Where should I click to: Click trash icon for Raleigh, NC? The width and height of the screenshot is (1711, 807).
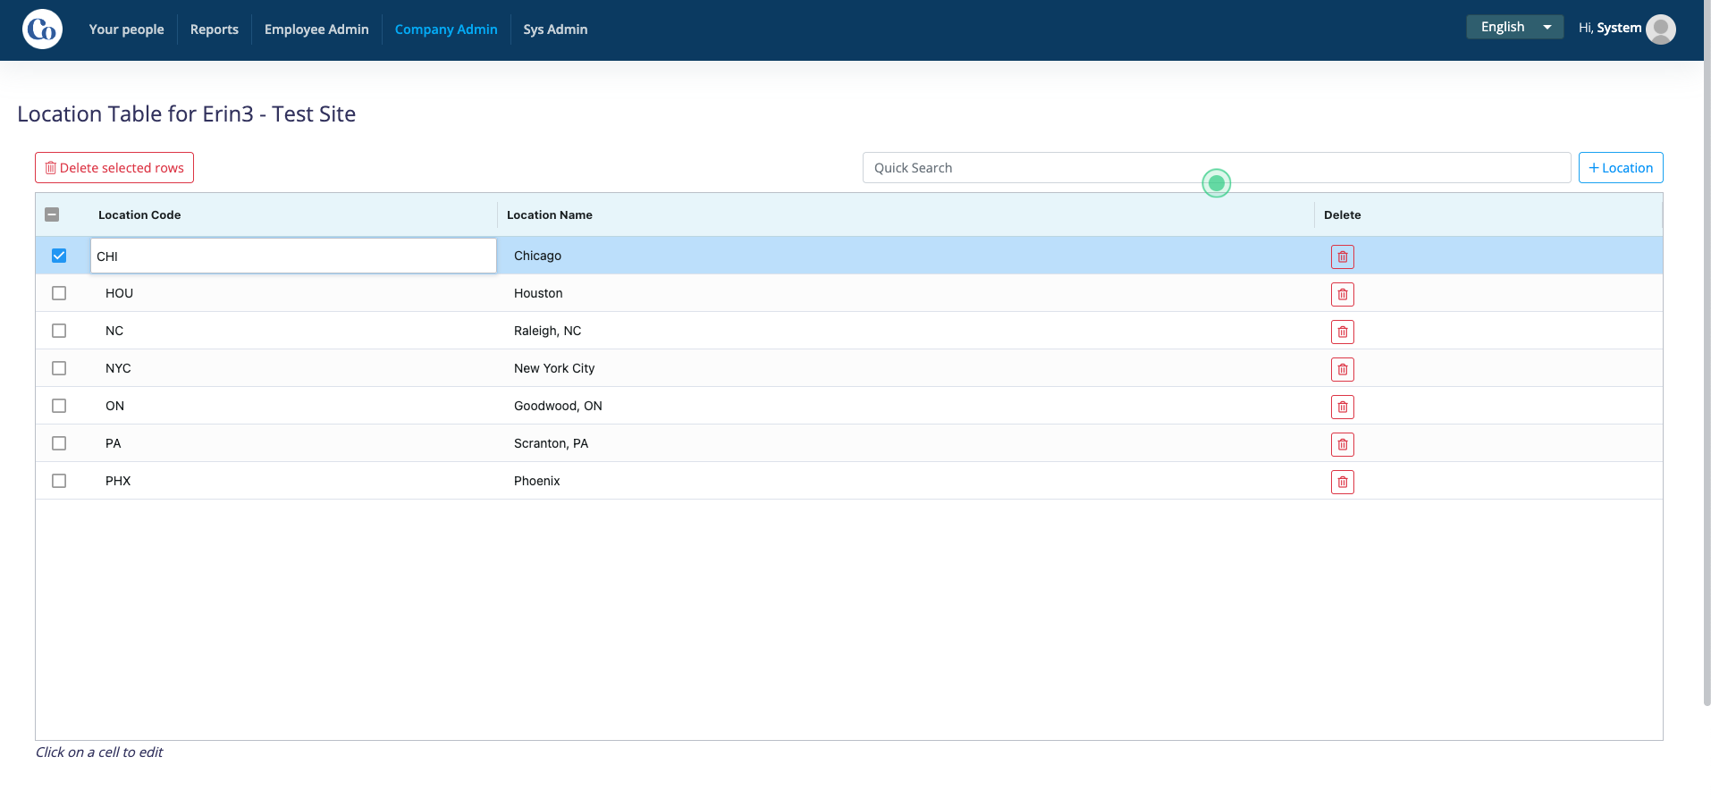click(1342, 332)
